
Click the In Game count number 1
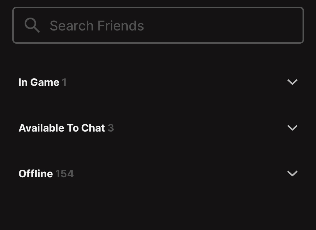(x=64, y=83)
